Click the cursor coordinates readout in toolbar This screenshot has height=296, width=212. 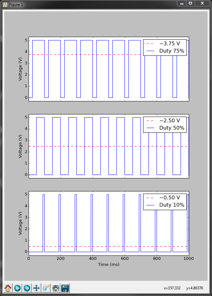183,288
